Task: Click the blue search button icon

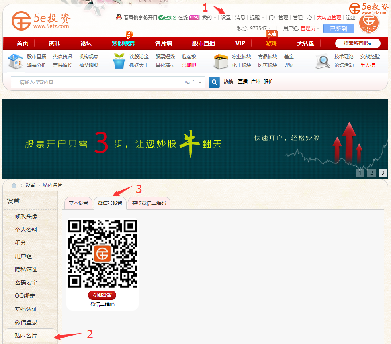Action: [214, 82]
